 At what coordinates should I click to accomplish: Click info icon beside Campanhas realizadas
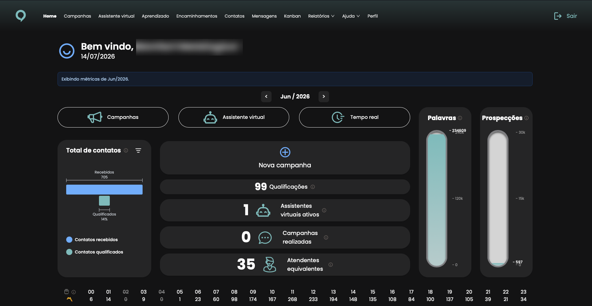coord(326,237)
